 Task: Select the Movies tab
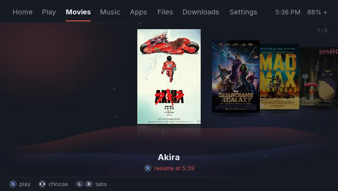pos(78,12)
